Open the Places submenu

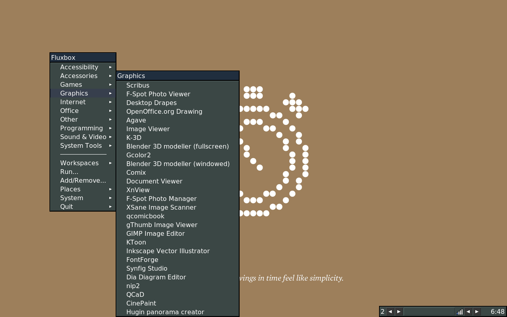tap(83, 189)
